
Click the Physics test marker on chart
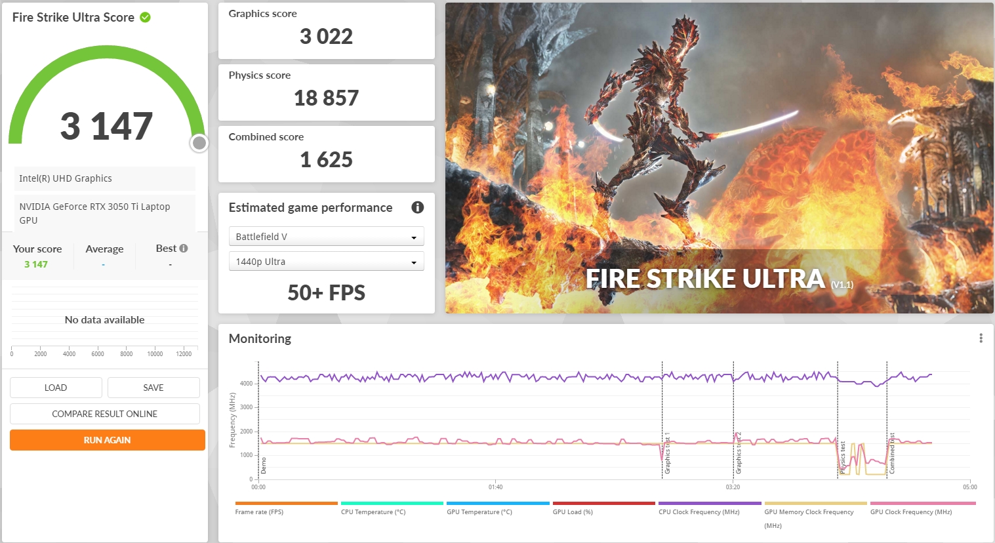(x=843, y=458)
